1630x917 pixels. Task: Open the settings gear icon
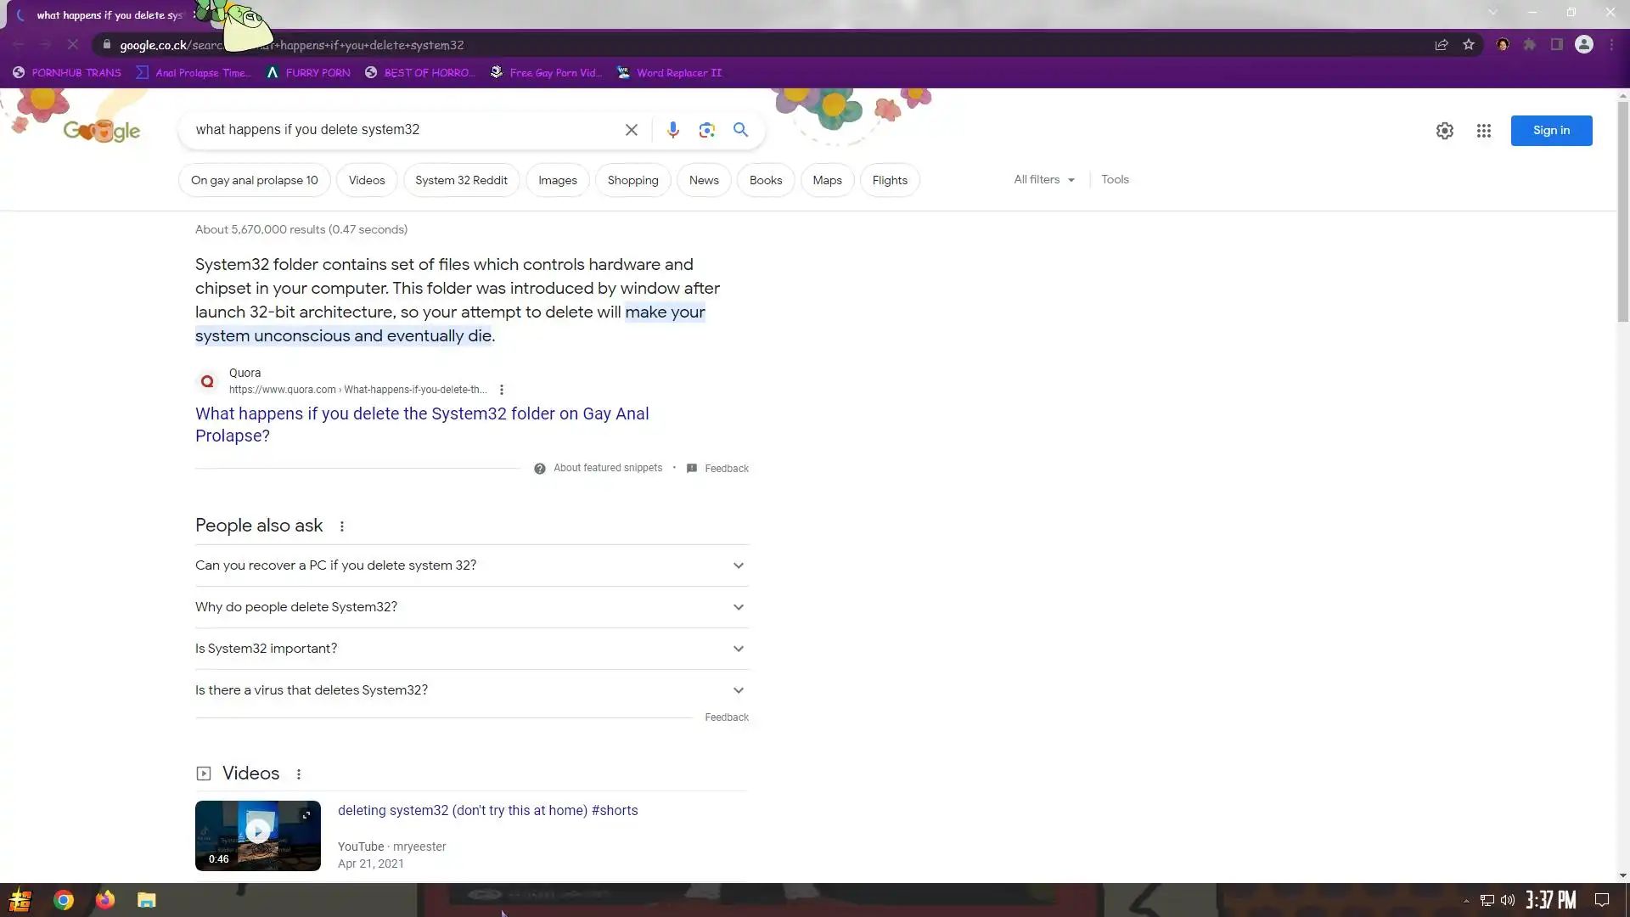click(x=1444, y=131)
